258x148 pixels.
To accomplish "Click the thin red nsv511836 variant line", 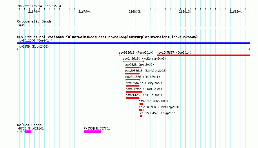I will [x=132, y=80].
